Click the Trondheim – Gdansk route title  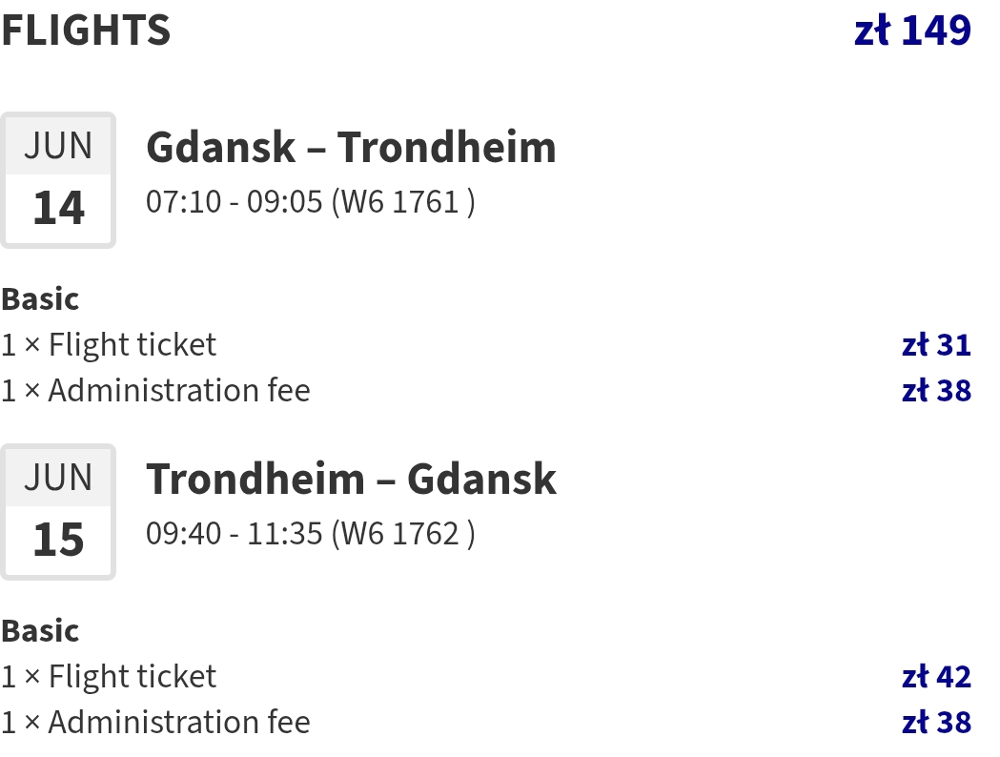point(351,479)
